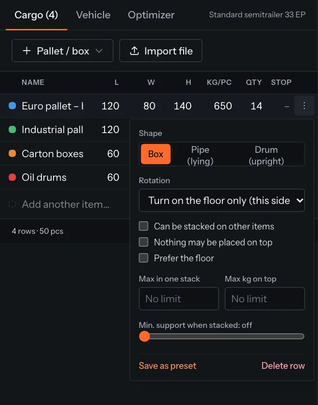Click the plus icon on Pallet / box

tap(26, 51)
